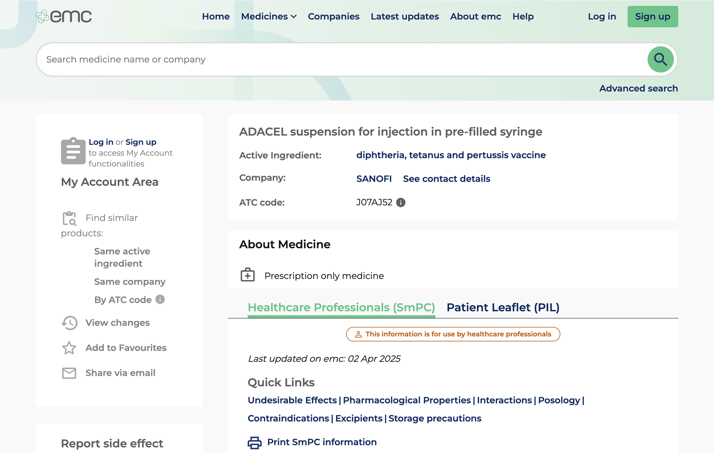Find products with Same company
This screenshot has width=714, height=453.
pos(130,282)
